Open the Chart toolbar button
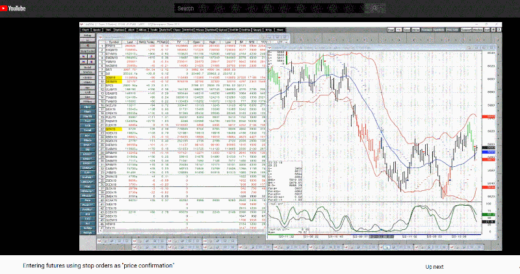The image size is (520, 274). [85, 30]
